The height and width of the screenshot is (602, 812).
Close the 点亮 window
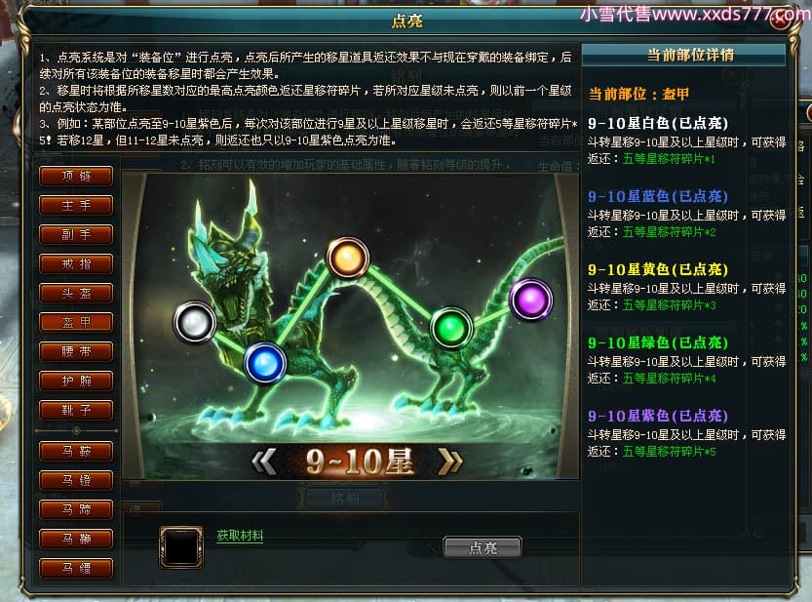pos(782,20)
